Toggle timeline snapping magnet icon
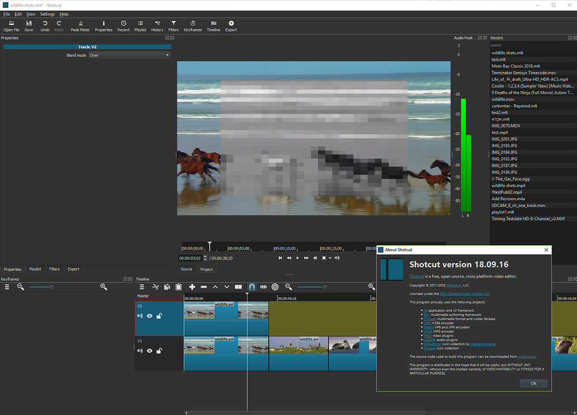The width and height of the screenshot is (577, 415). [251, 287]
